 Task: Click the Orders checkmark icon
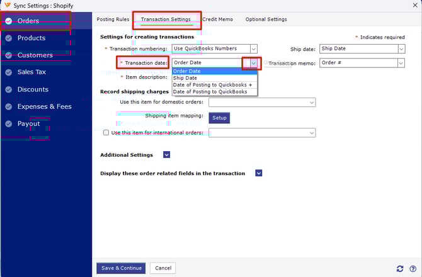pos(9,21)
